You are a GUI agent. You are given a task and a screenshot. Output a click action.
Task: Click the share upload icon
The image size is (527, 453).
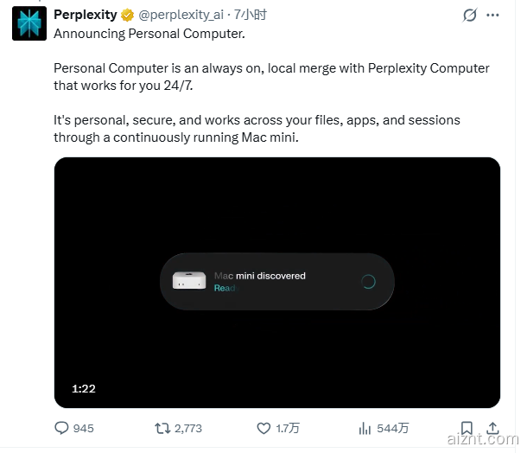point(492,428)
